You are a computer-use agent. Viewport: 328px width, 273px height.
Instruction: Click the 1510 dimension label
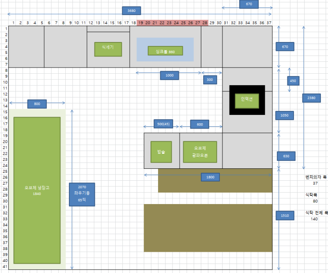pyautogui.click(x=285, y=216)
